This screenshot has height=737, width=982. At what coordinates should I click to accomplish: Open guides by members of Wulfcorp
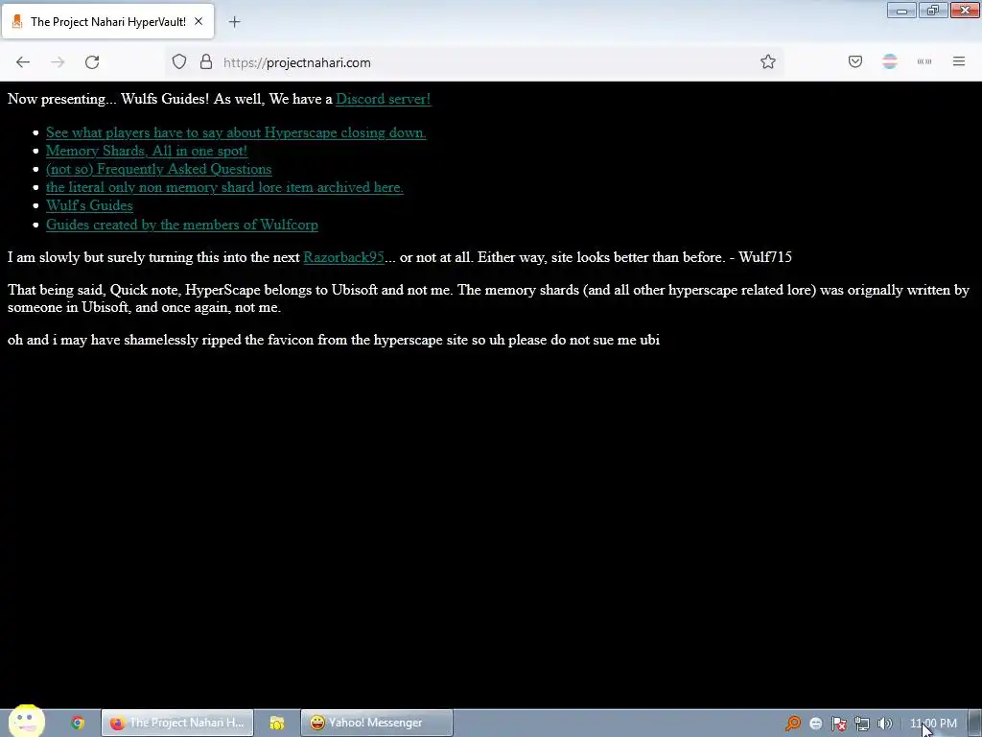point(181,225)
